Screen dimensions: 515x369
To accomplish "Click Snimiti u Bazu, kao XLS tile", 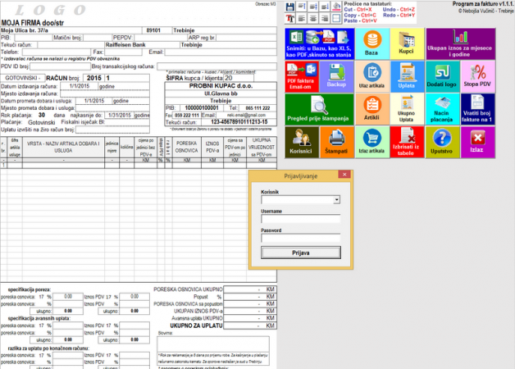I will point(320,43).
